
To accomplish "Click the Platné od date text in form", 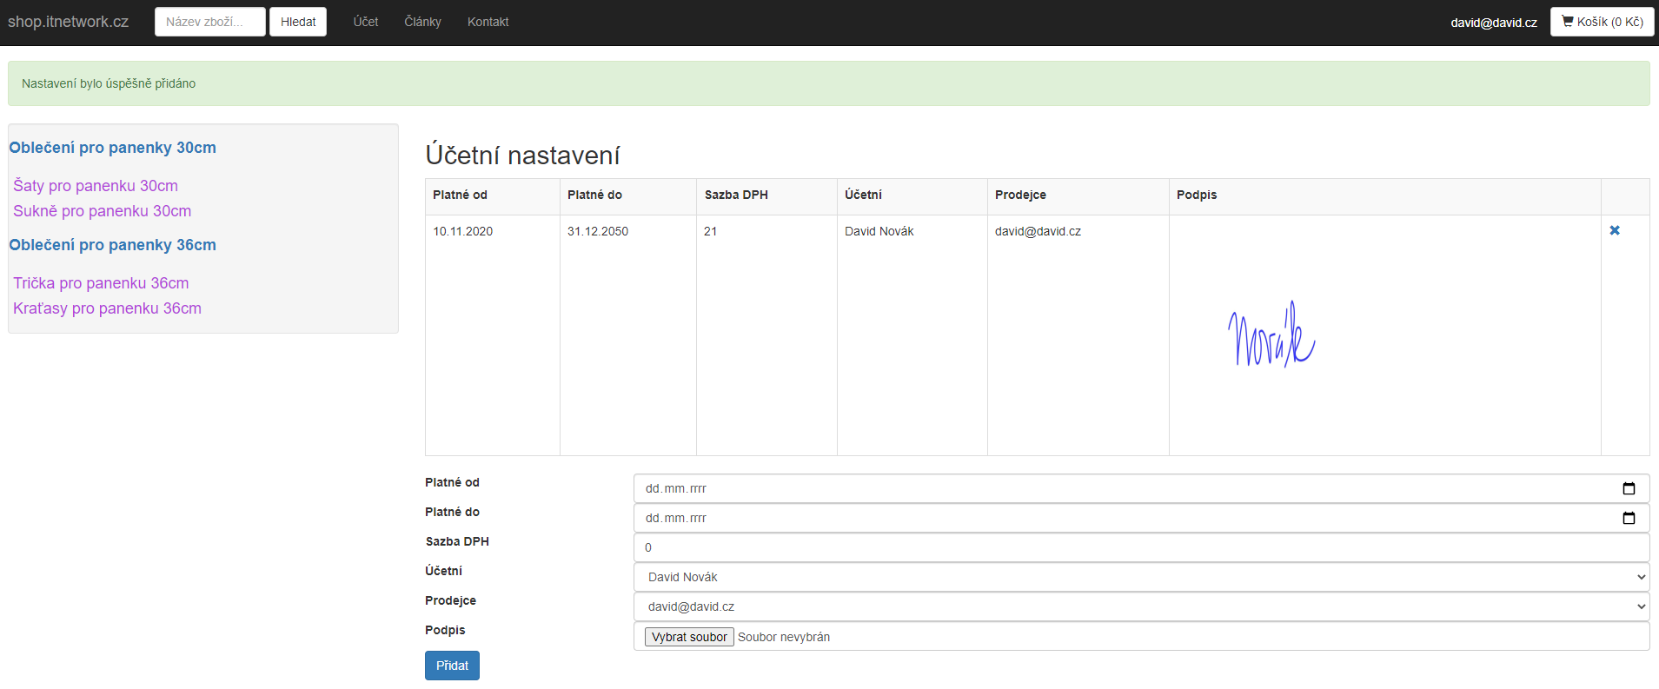I will click(676, 488).
